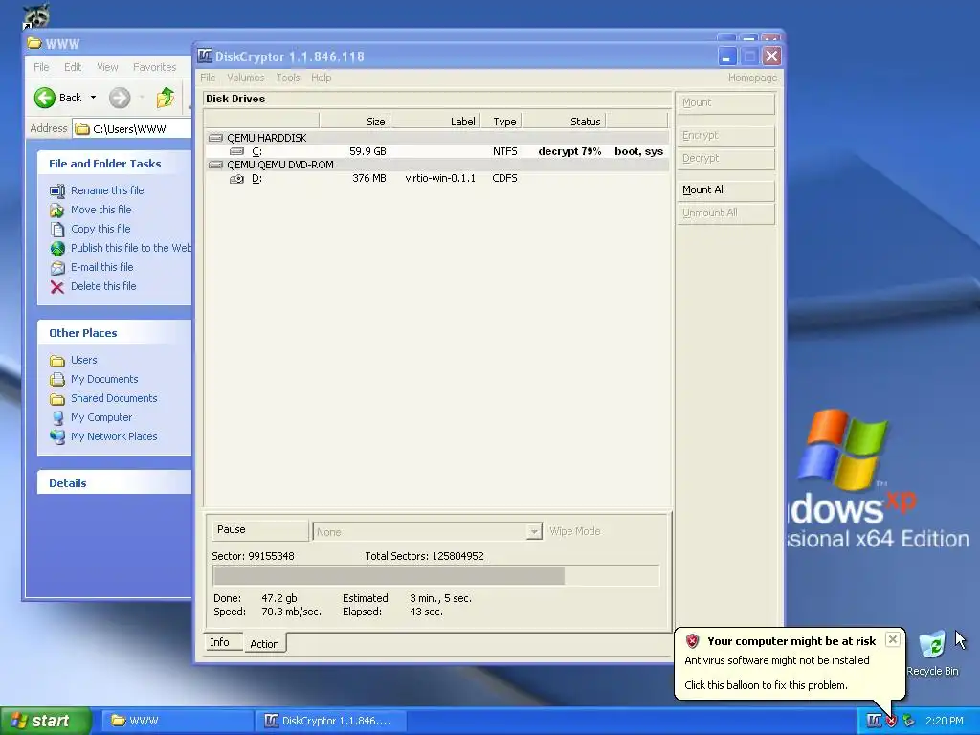Click the Back arrow in WWW window
Screen dimensions: 980x735
point(45,98)
